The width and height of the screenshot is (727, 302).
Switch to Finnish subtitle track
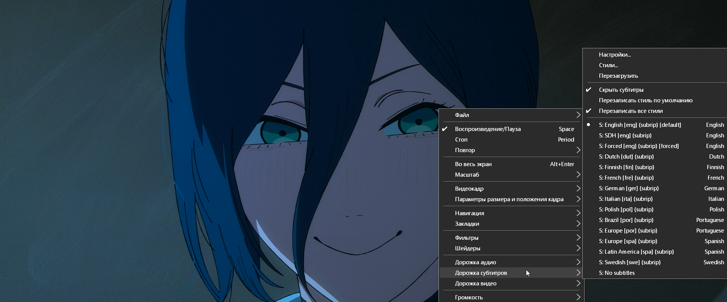[655, 167]
